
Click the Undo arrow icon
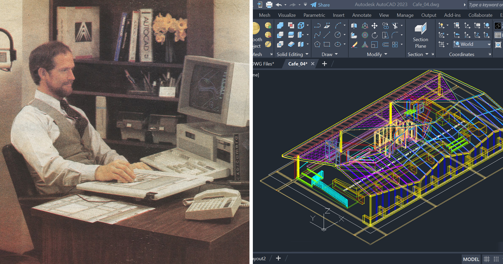click(279, 5)
